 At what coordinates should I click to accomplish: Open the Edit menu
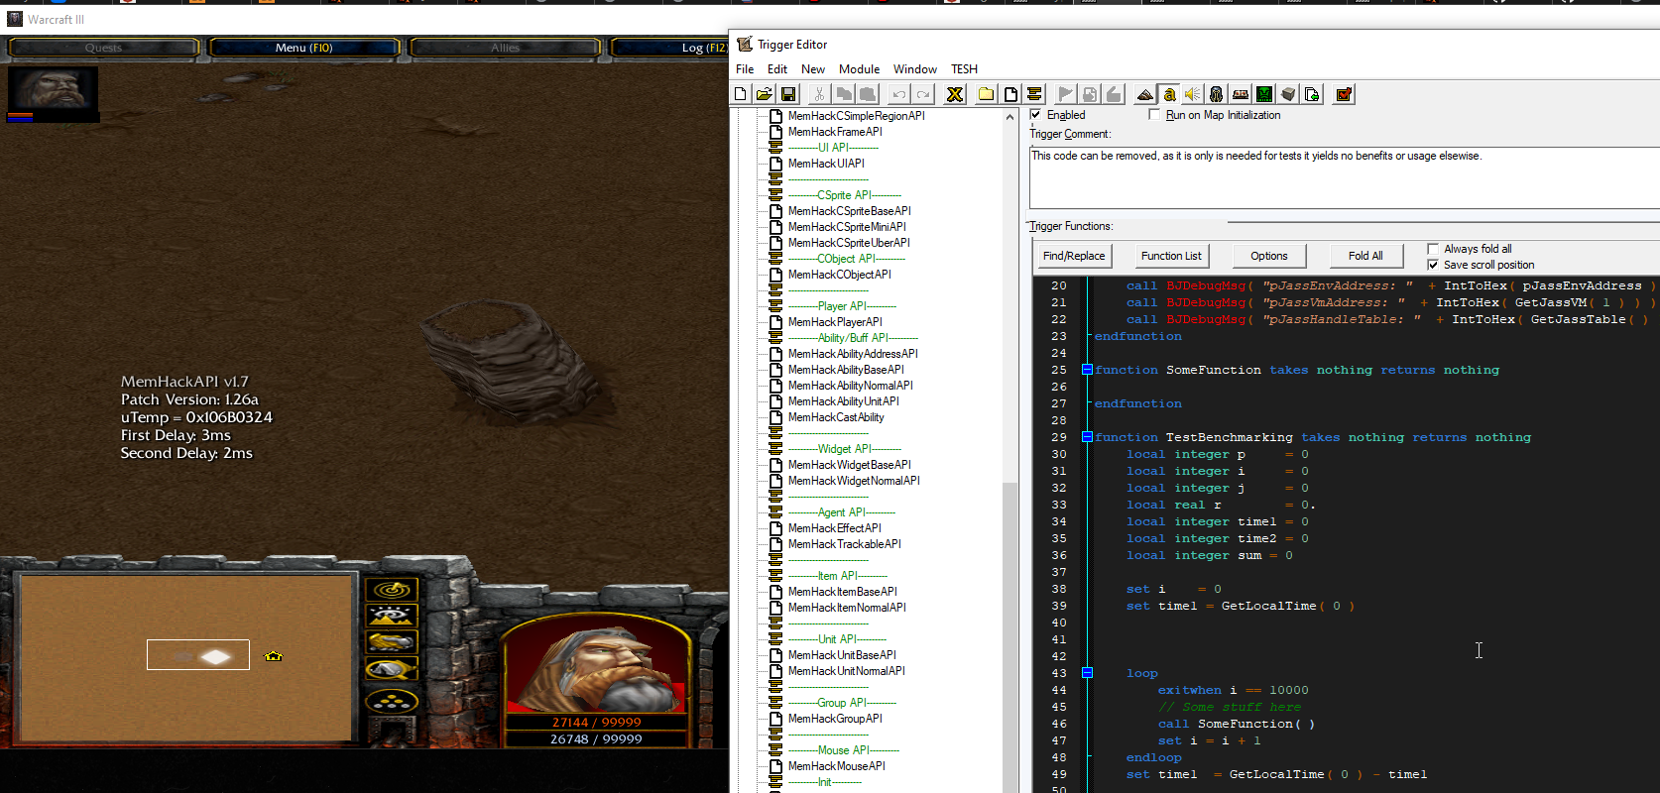[x=777, y=69]
